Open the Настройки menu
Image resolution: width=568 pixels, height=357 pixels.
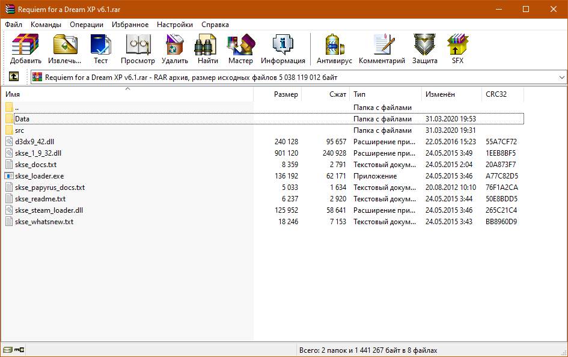[x=175, y=25]
